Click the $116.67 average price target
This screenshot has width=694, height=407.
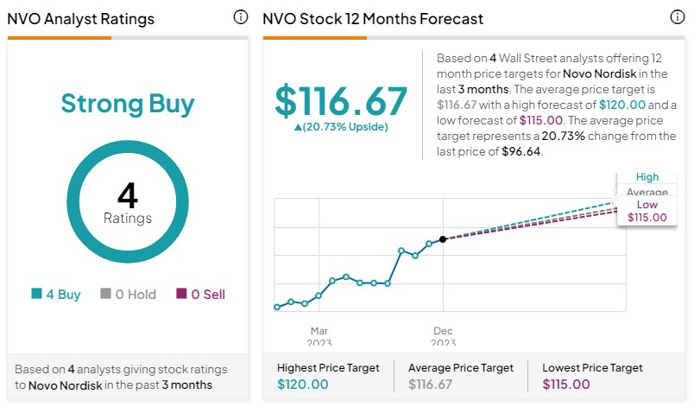[x=341, y=101]
